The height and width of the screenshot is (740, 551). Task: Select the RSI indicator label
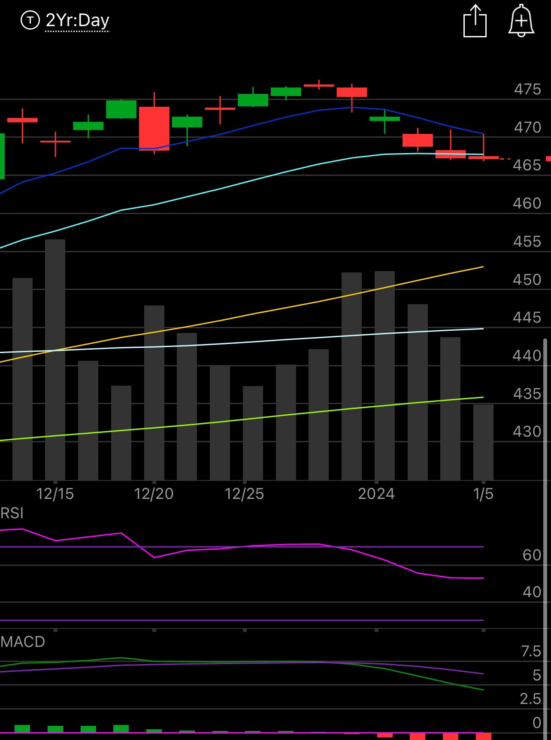tap(12, 513)
